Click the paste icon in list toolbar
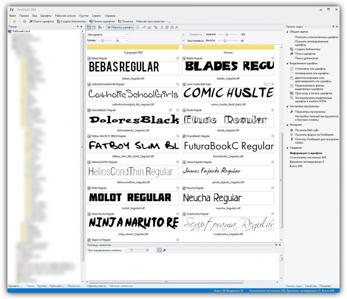This screenshot has width=347, height=299. (x=172, y=28)
